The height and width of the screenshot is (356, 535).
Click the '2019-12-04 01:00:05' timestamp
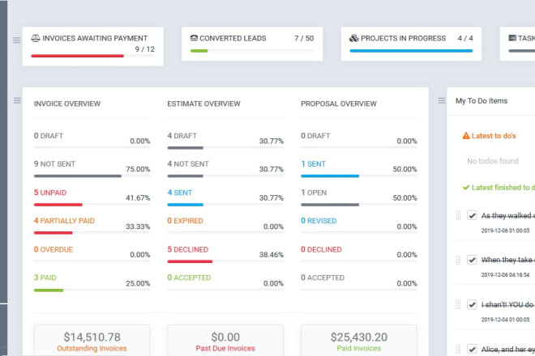point(505,320)
